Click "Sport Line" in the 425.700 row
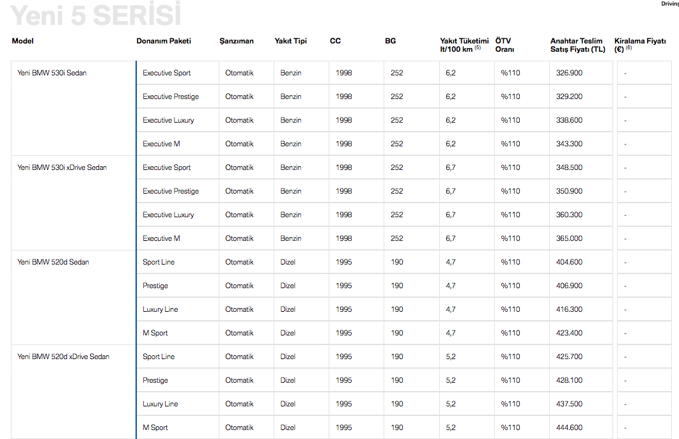The image size is (679, 439). (159, 357)
